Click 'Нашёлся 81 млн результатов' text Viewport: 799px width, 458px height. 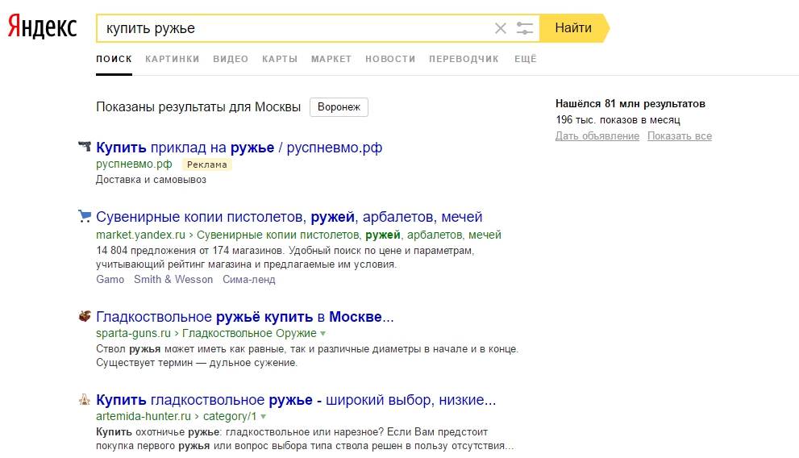point(630,104)
